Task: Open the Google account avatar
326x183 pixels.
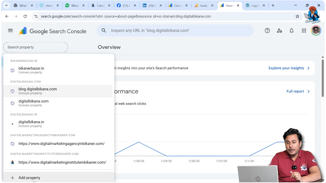Action: [316, 31]
